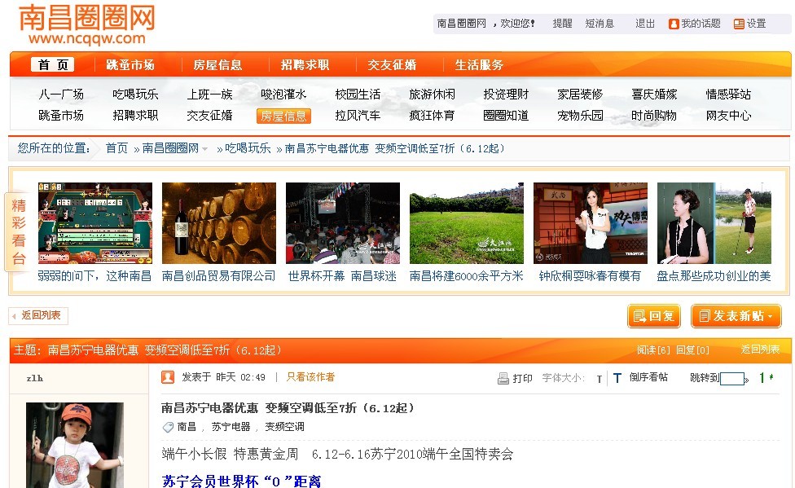Open the golf businesswomen thumbnail

click(x=714, y=223)
